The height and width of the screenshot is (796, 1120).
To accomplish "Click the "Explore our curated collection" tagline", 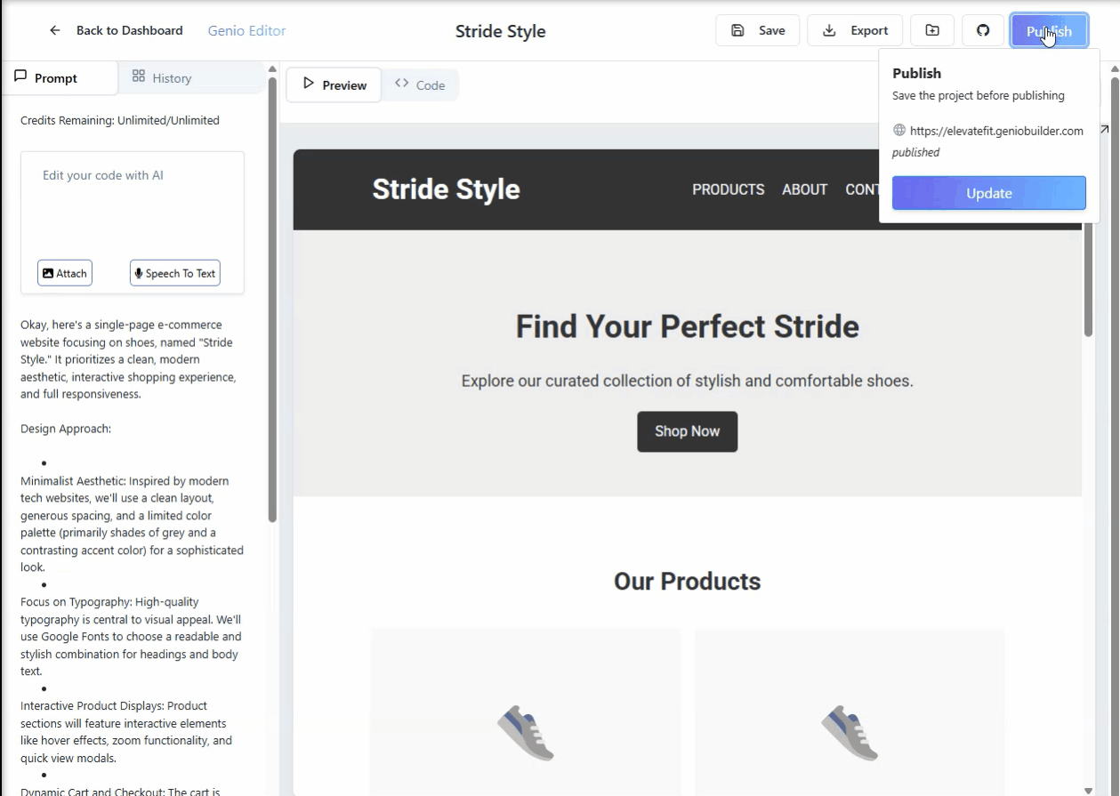I will click(688, 382).
